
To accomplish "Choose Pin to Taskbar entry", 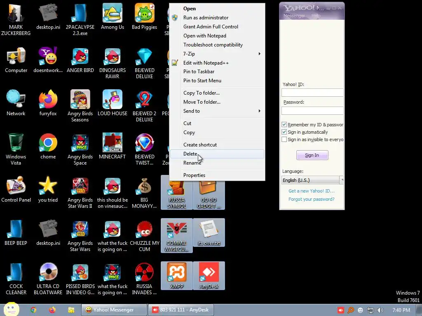I will tap(217, 72).
